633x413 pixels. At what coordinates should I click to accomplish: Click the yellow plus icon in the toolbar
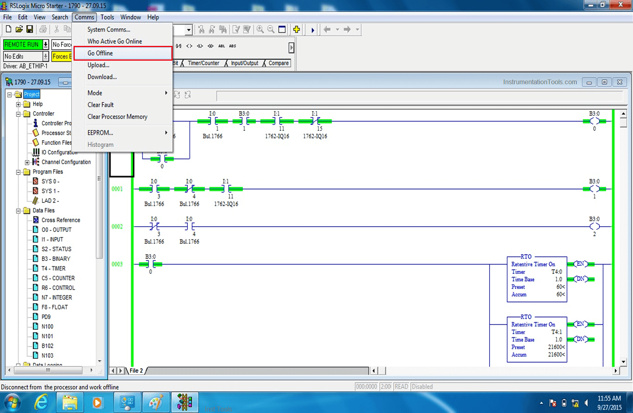tap(297, 29)
